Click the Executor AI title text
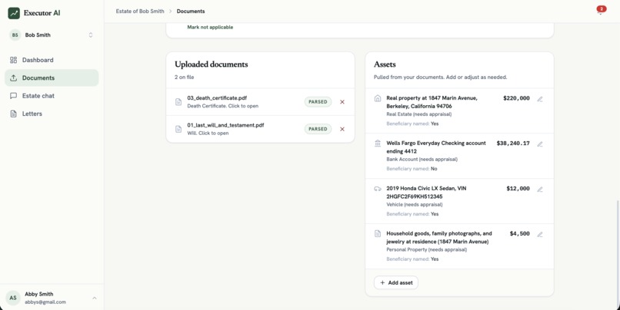The height and width of the screenshot is (310, 620). [x=42, y=13]
